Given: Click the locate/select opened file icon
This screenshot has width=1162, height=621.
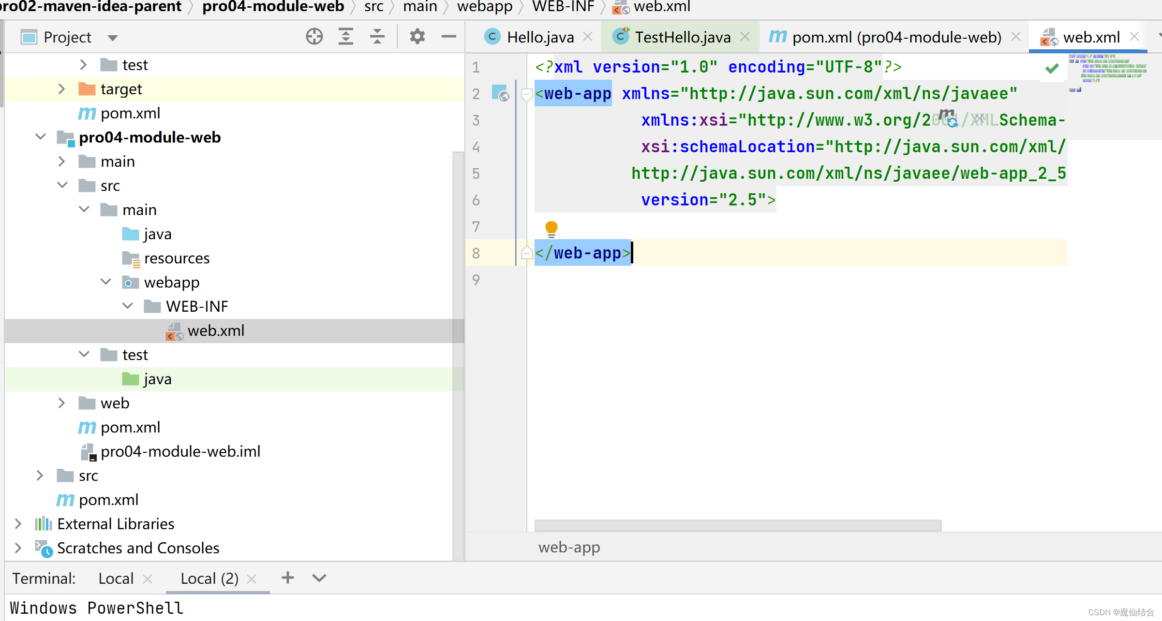Looking at the screenshot, I should (x=314, y=37).
